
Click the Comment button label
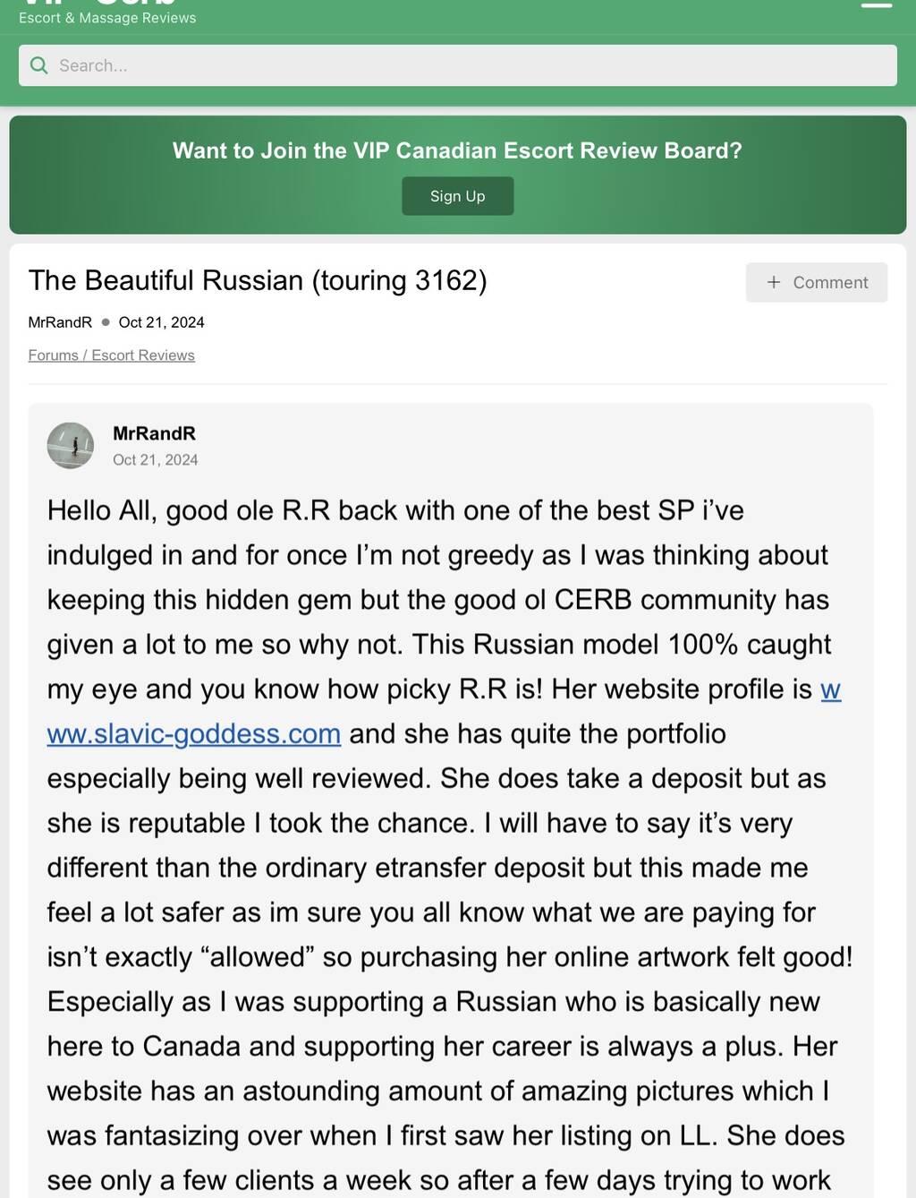coord(830,282)
